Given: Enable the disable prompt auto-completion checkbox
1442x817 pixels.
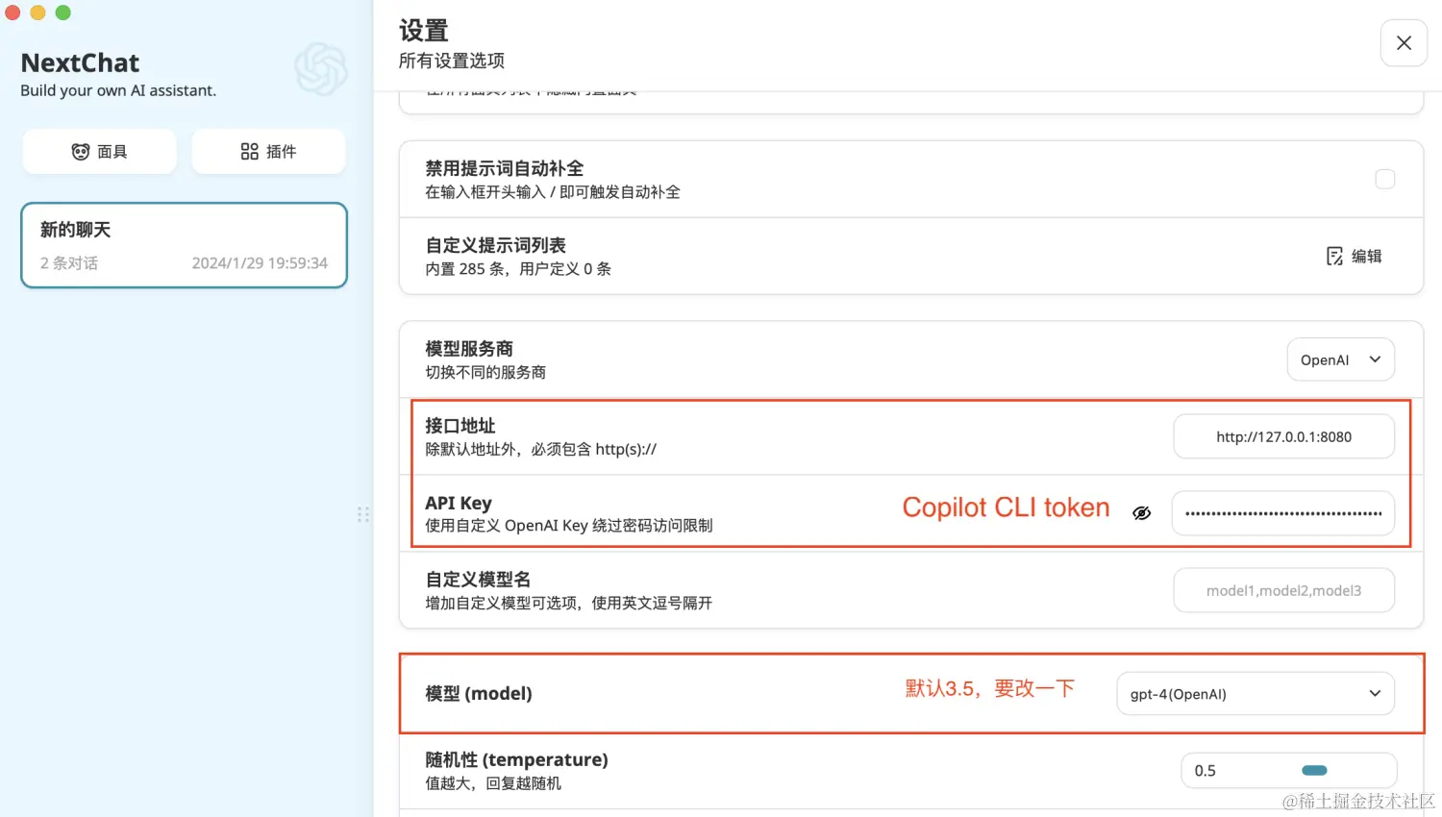Looking at the screenshot, I should pos(1385,179).
